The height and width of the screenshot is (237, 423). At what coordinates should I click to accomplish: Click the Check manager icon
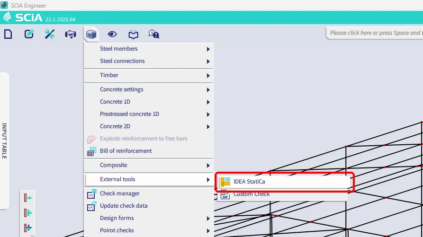(92, 193)
